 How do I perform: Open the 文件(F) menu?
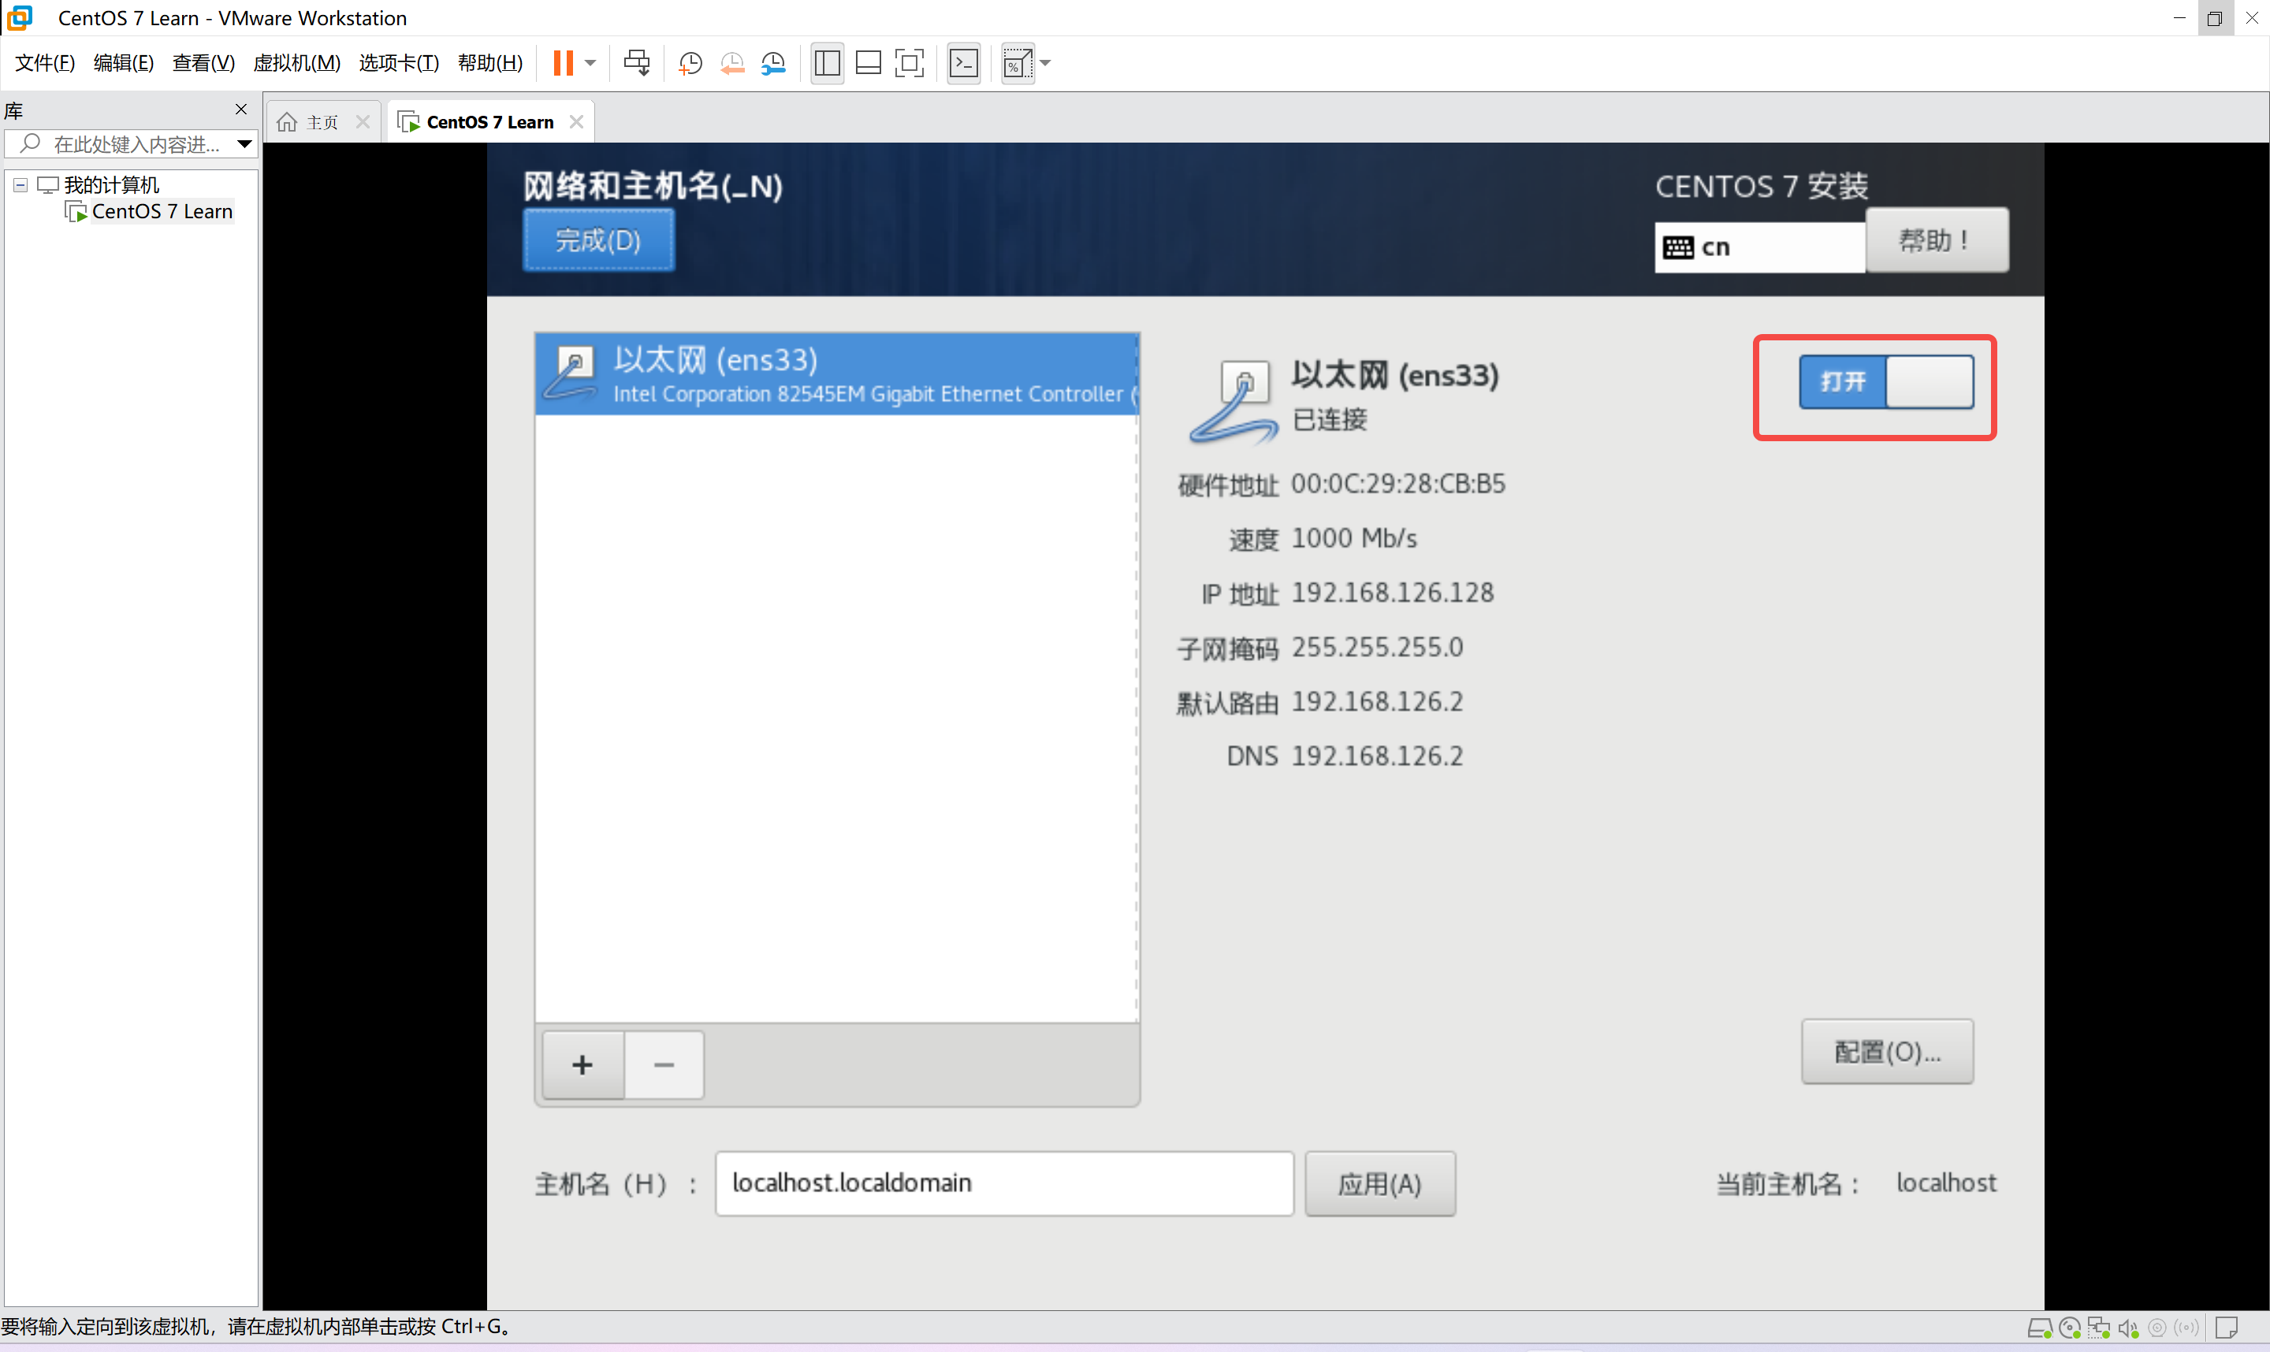coord(45,63)
